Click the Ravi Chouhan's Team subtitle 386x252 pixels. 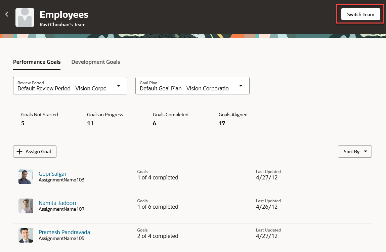click(62, 25)
